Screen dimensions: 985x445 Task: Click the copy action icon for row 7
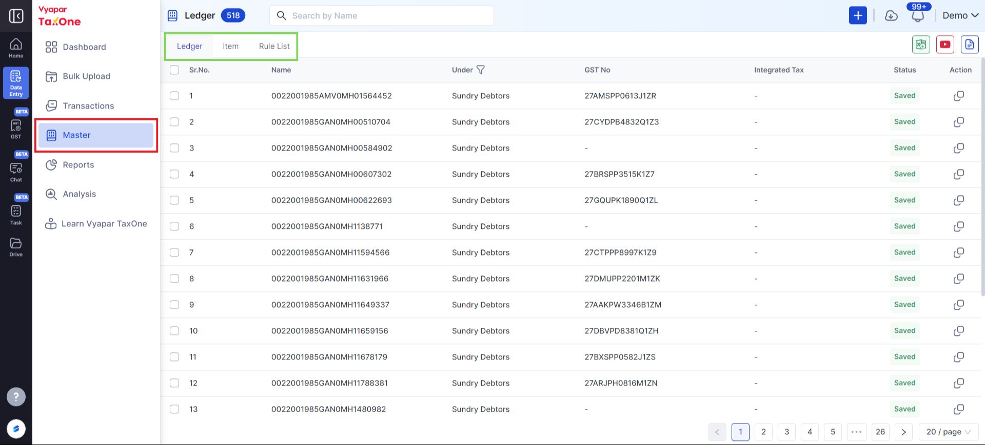click(958, 252)
